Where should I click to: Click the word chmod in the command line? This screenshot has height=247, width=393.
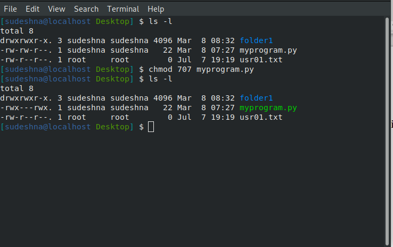(x=162, y=69)
